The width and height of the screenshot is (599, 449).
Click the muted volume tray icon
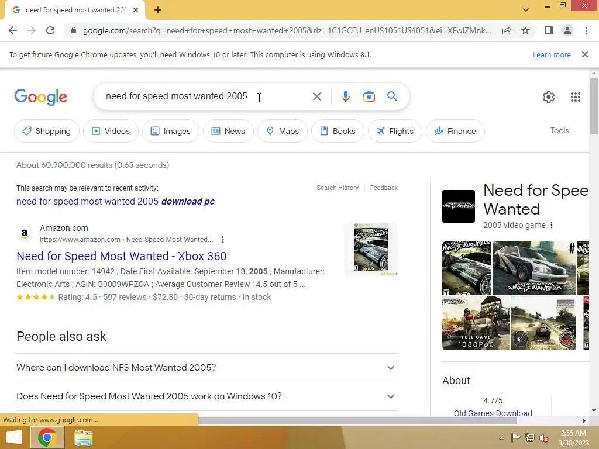pos(544,438)
